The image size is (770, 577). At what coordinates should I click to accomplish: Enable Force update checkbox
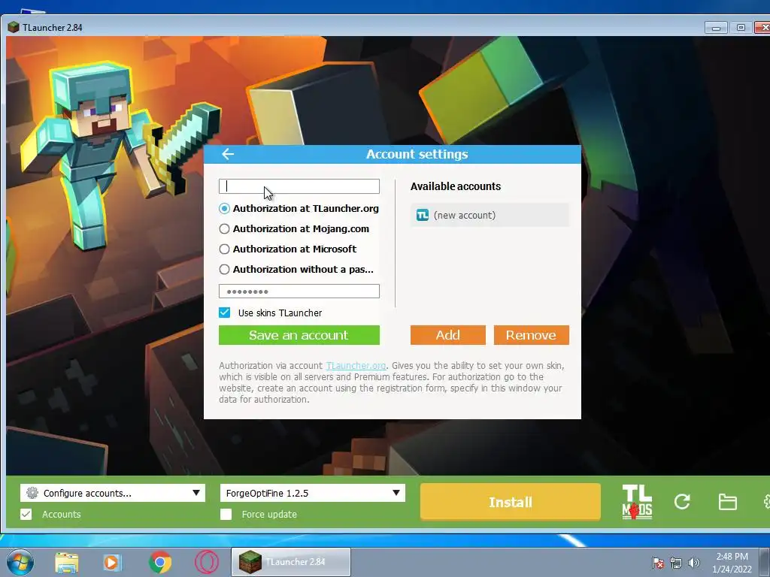tap(226, 514)
